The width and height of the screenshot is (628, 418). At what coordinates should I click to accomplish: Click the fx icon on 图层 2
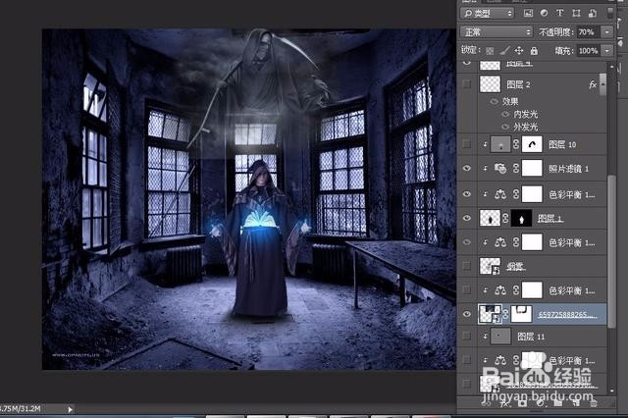tap(593, 84)
